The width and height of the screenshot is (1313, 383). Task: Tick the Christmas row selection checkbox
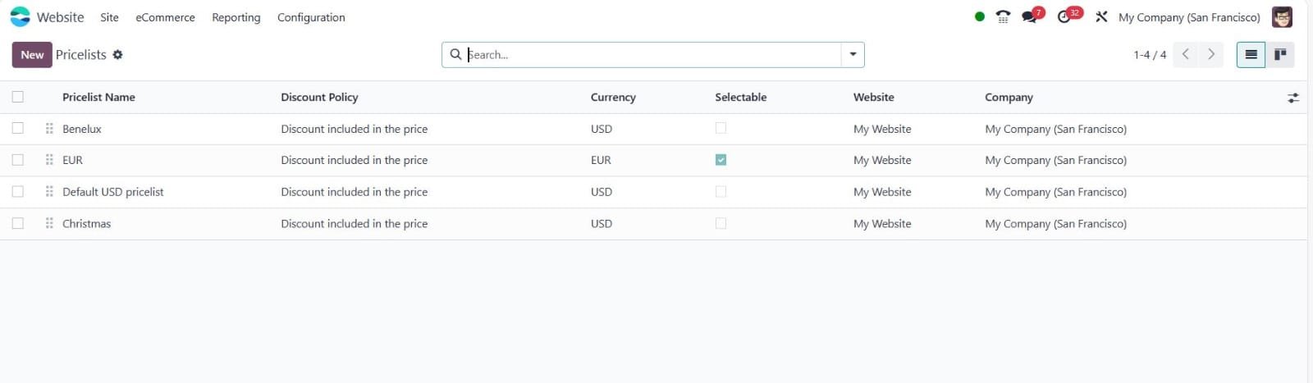(x=18, y=223)
